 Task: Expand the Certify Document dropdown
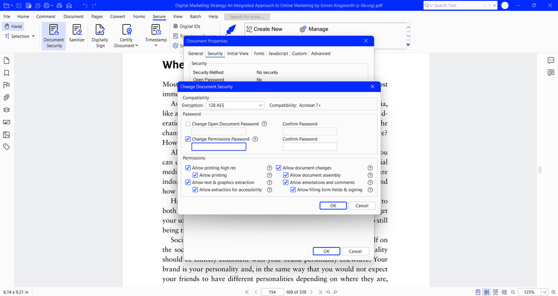click(137, 45)
